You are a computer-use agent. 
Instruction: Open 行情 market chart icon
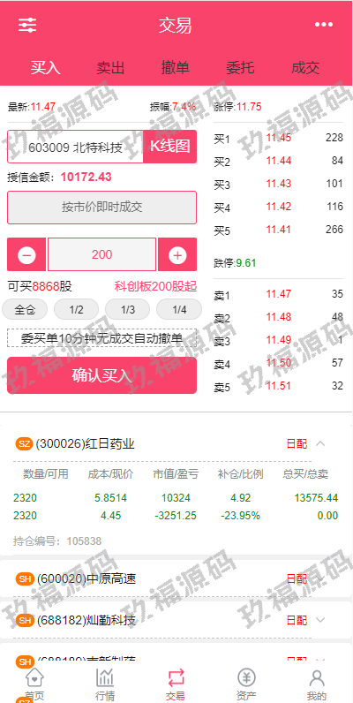pos(105,678)
